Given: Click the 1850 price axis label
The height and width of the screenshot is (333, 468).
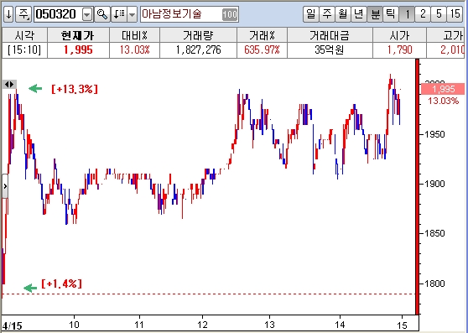Looking at the screenshot, I should point(434,233).
